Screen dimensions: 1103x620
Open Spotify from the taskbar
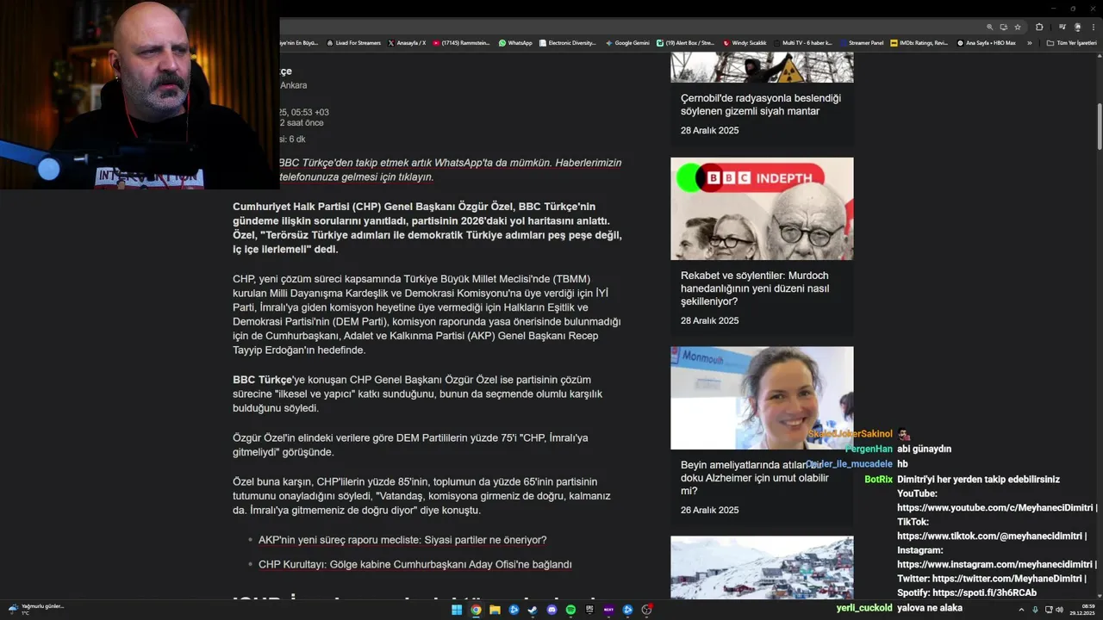pyautogui.click(x=570, y=610)
